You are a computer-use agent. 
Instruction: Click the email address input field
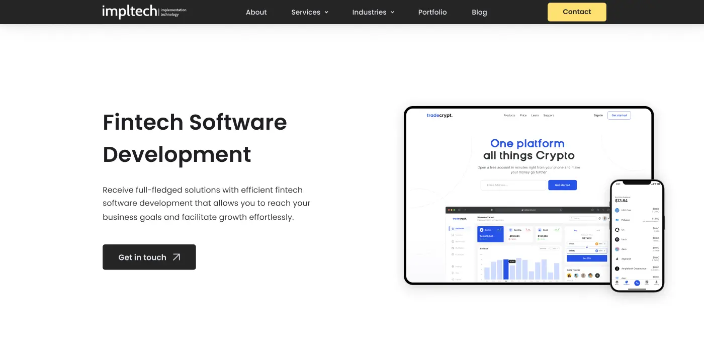click(x=513, y=185)
